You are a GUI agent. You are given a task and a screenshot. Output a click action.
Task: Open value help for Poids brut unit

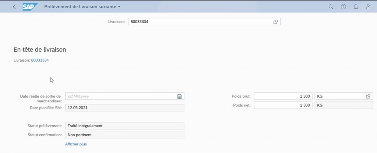pos(368,96)
